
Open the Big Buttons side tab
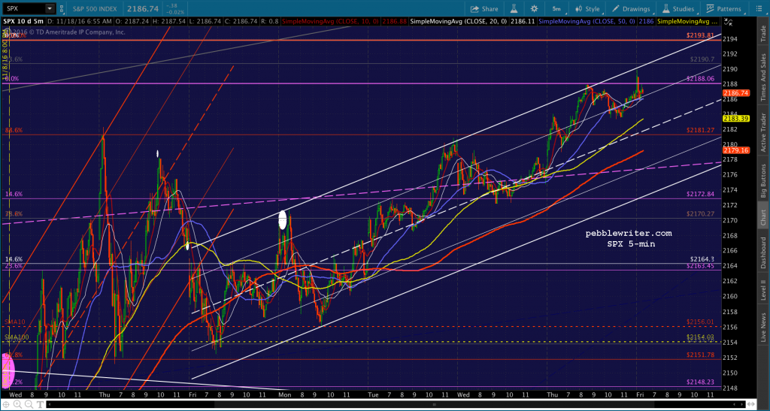pos(764,180)
